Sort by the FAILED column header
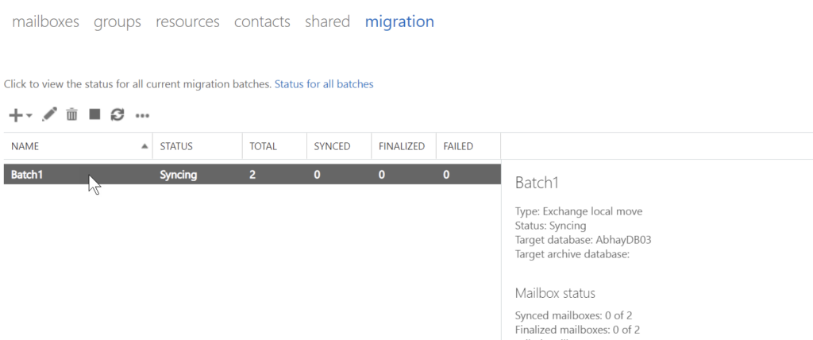Viewport: 813px width, 340px height. pos(458,146)
